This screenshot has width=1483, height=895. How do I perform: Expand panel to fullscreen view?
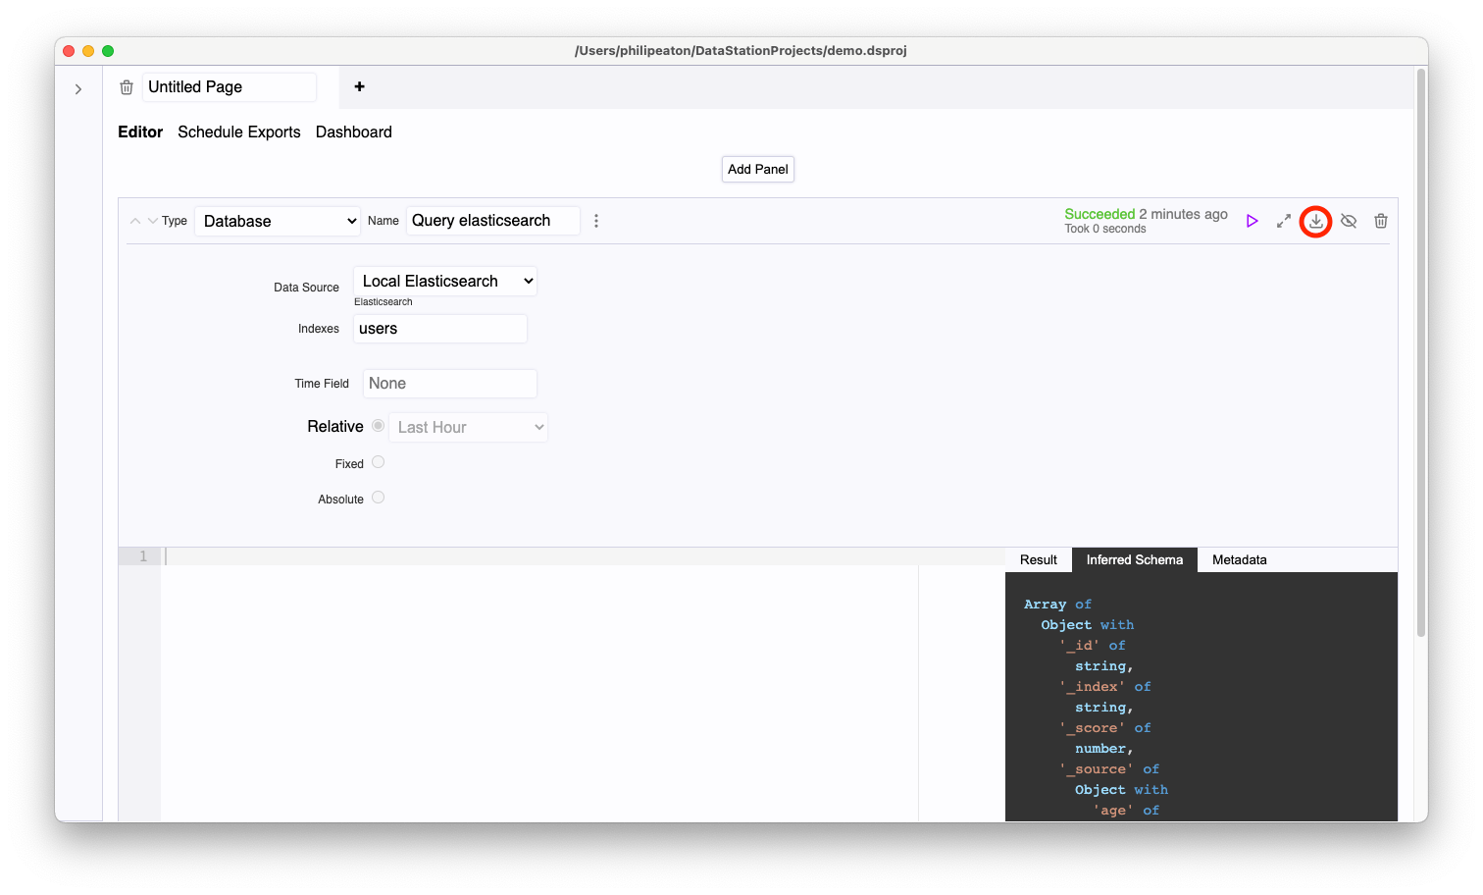tap(1284, 221)
